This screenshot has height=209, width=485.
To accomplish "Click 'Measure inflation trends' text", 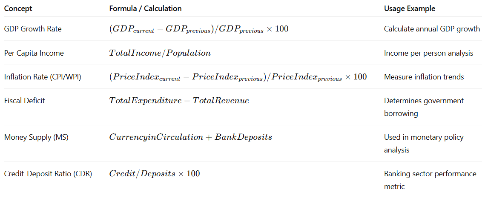I will click(424, 77).
